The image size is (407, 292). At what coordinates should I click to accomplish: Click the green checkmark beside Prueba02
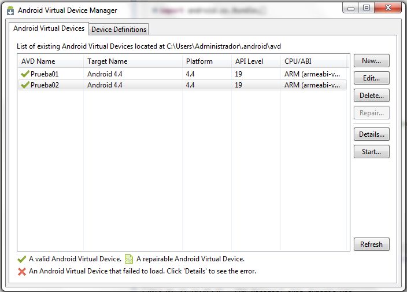25,85
